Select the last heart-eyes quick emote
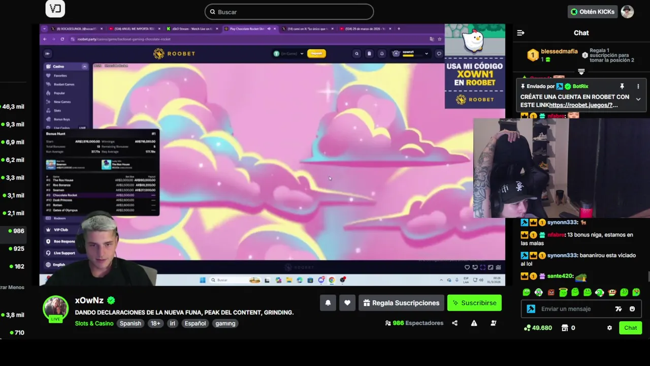 636,292
